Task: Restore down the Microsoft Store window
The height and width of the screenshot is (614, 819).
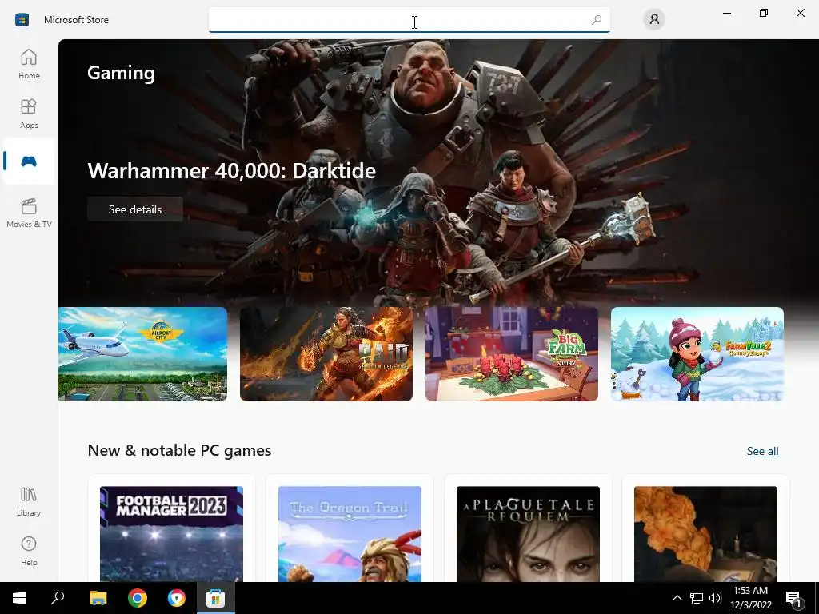Action: (764, 13)
